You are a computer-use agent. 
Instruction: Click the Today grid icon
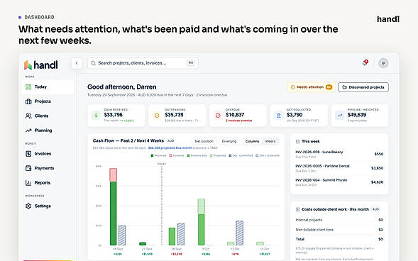point(28,87)
